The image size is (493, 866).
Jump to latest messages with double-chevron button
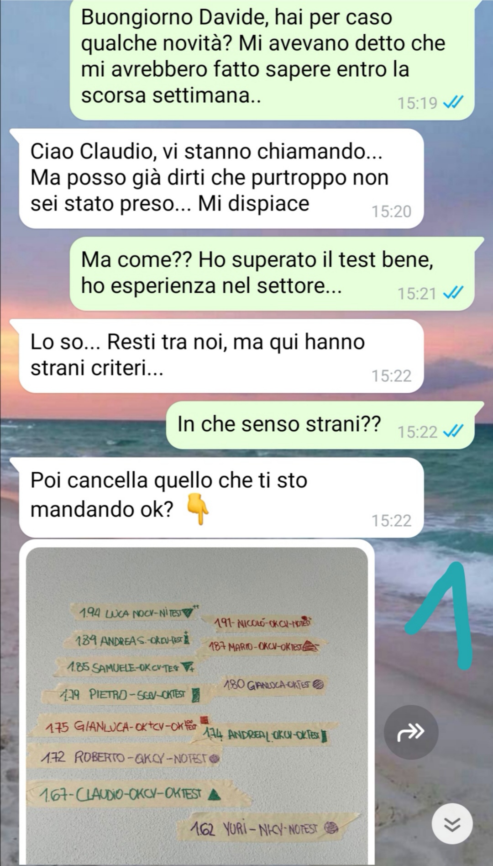point(452,824)
